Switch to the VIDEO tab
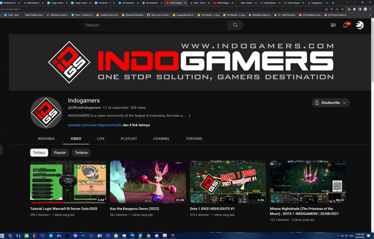This screenshot has width=374, height=239. 76,138
